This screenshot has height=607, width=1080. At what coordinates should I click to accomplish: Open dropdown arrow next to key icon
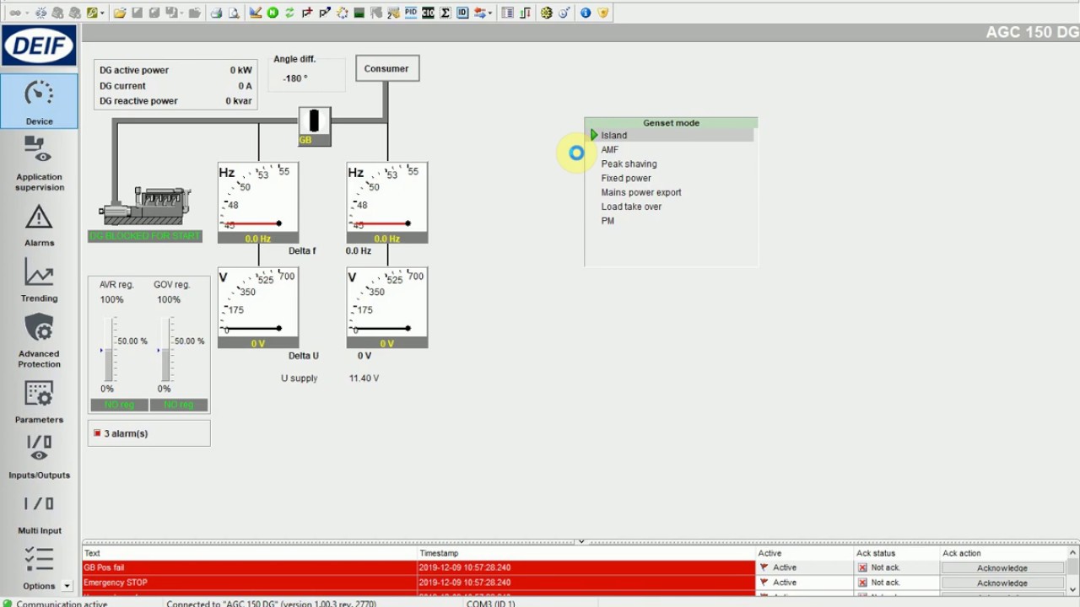coord(103,13)
